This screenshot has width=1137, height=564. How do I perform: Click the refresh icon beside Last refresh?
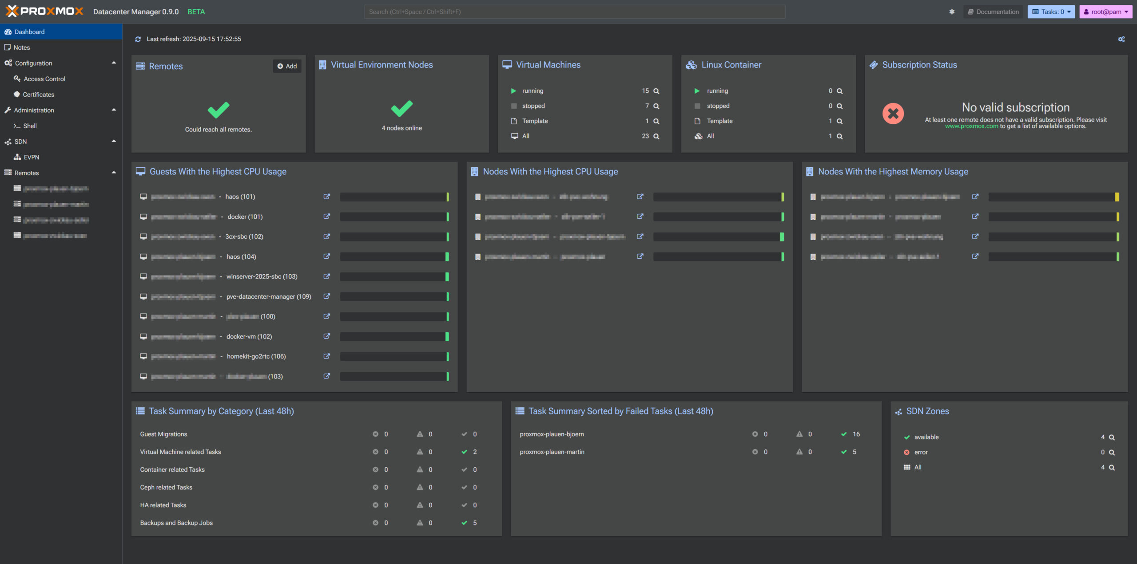[138, 39]
